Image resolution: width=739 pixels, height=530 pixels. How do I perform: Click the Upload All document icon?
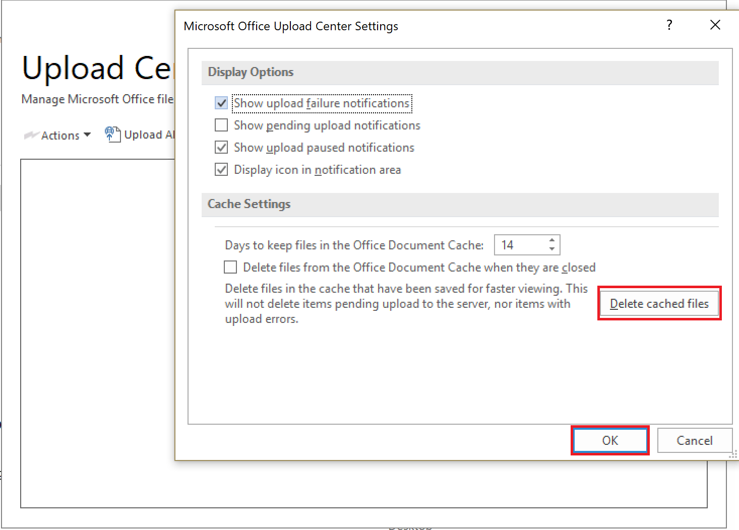112,134
